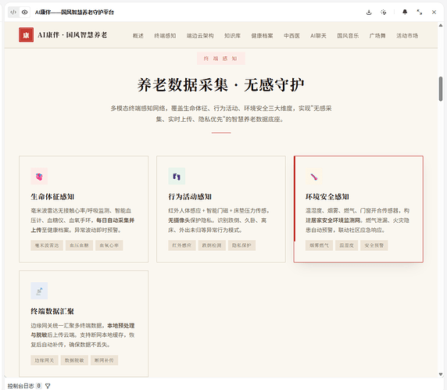Close the preview panel
Screen dimensions: 447x390
click(x=434, y=13)
